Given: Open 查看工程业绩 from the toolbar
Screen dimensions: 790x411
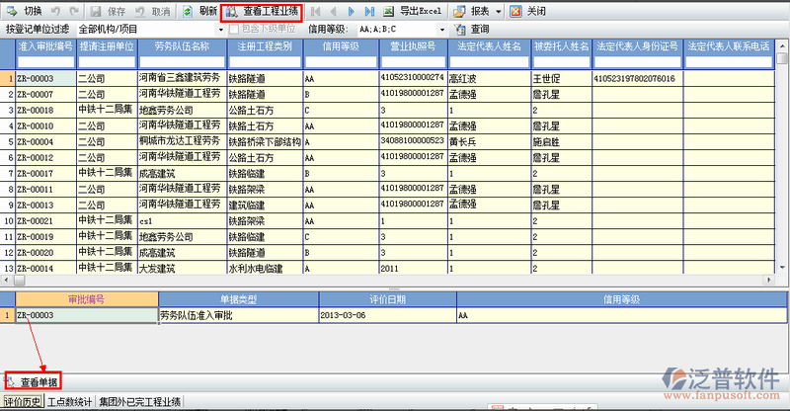Looking at the screenshot, I should click(266, 11).
